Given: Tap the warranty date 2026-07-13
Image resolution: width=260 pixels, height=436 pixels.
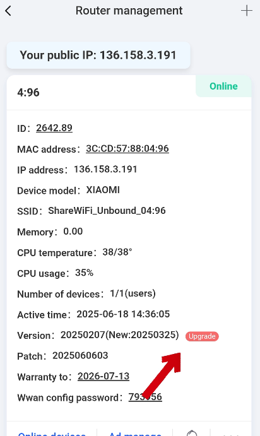Looking at the screenshot, I should [x=103, y=376].
